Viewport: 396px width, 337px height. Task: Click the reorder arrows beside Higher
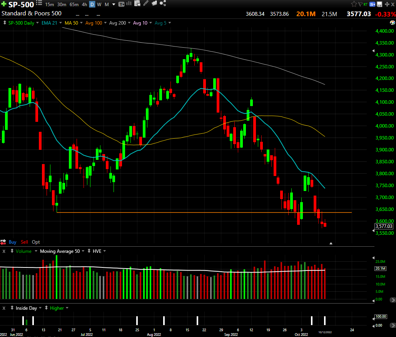pyautogui.click(x=46, y=308)
